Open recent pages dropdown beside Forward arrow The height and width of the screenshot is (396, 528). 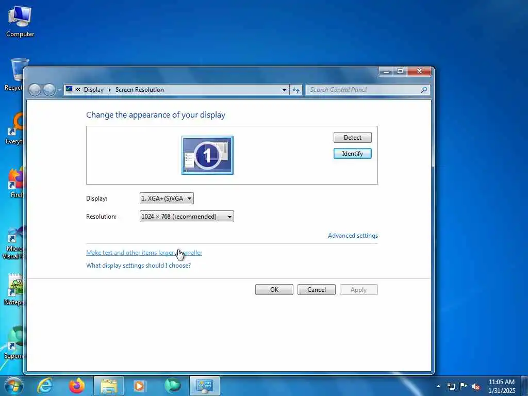click(x=59, y=90)
